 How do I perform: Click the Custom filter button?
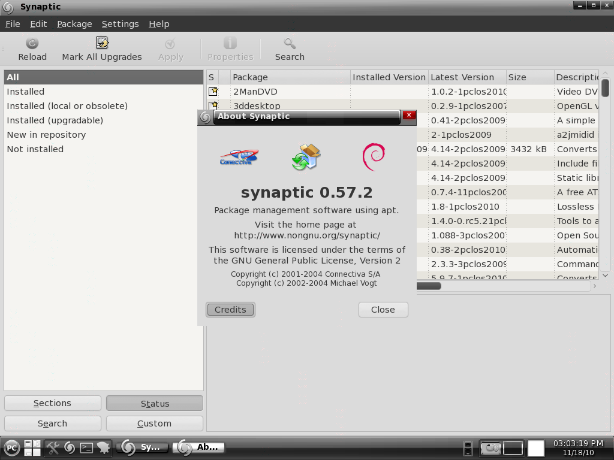154,423
